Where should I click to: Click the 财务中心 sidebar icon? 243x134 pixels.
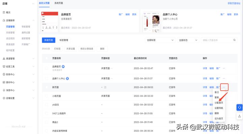(x=4, y=74)
